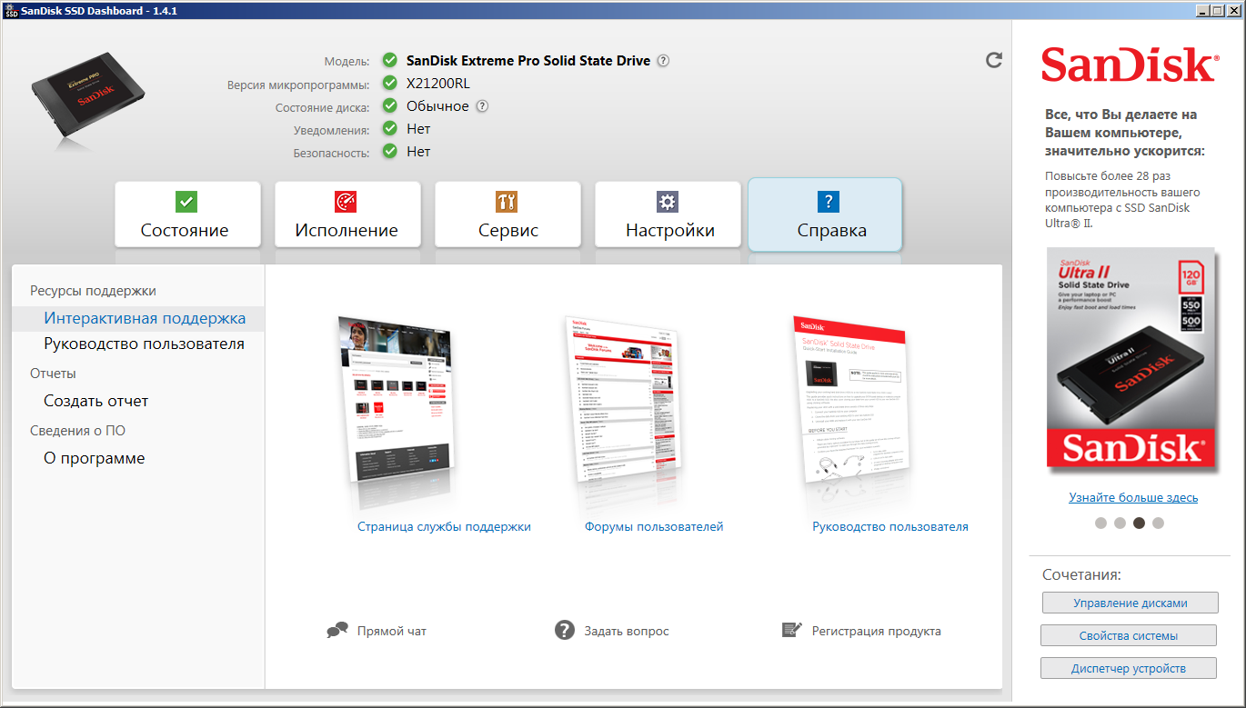Viewport: 1246px width, 708px height.
Task: Click the Управление дисками button
Action: [1130, 603]
